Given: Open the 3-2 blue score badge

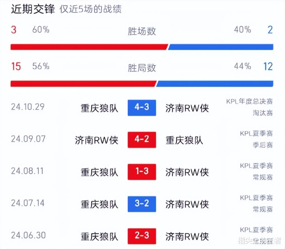Looking at the screenshot, I should pyautogui.click(x=142, y=204).
